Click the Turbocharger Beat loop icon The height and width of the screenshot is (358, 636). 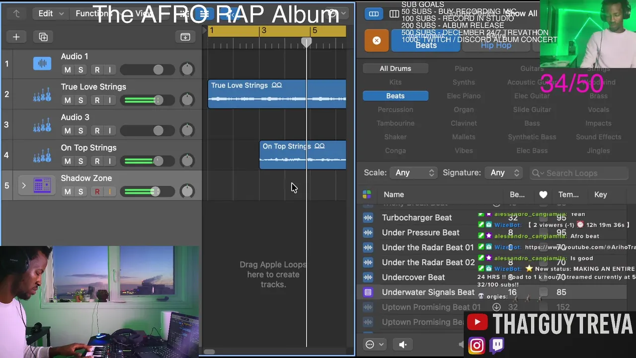[368, 217]
